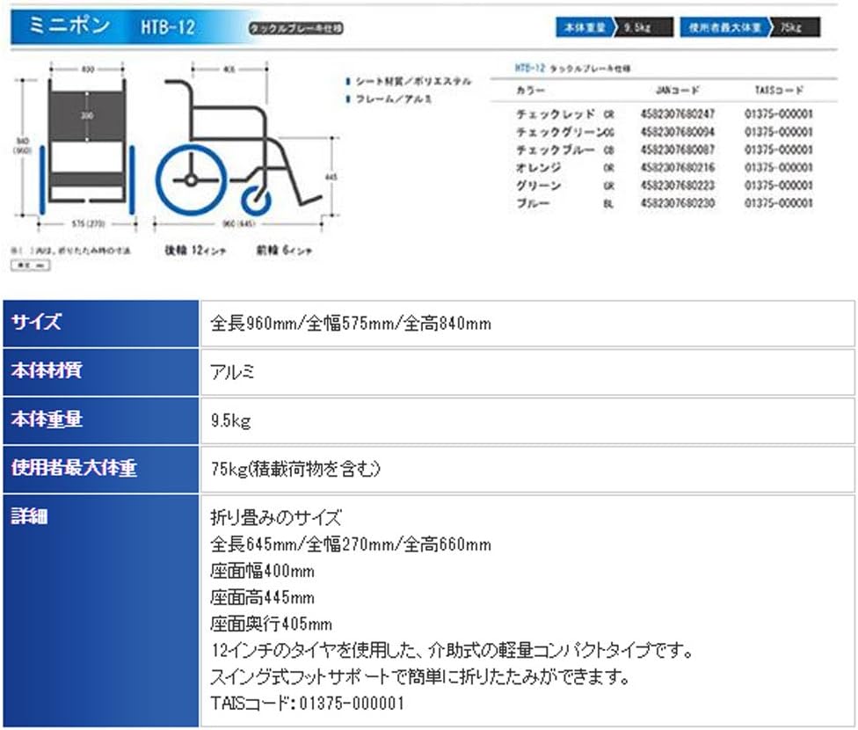The width and height of the screenshot is (858, 730).
Task: Click the カラー column header
Action: 530,91
